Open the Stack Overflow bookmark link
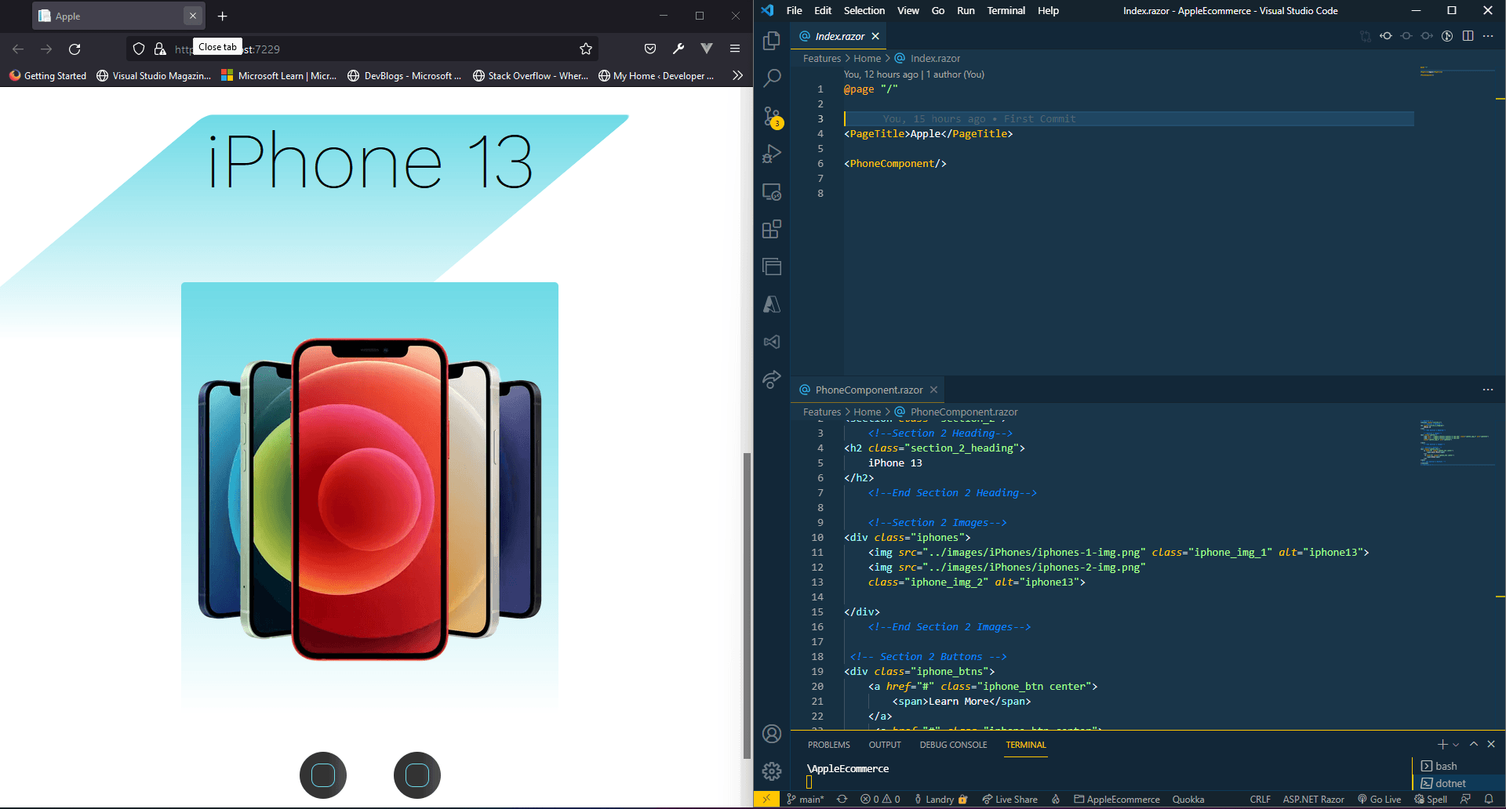1506x809 pixels. 530,76
